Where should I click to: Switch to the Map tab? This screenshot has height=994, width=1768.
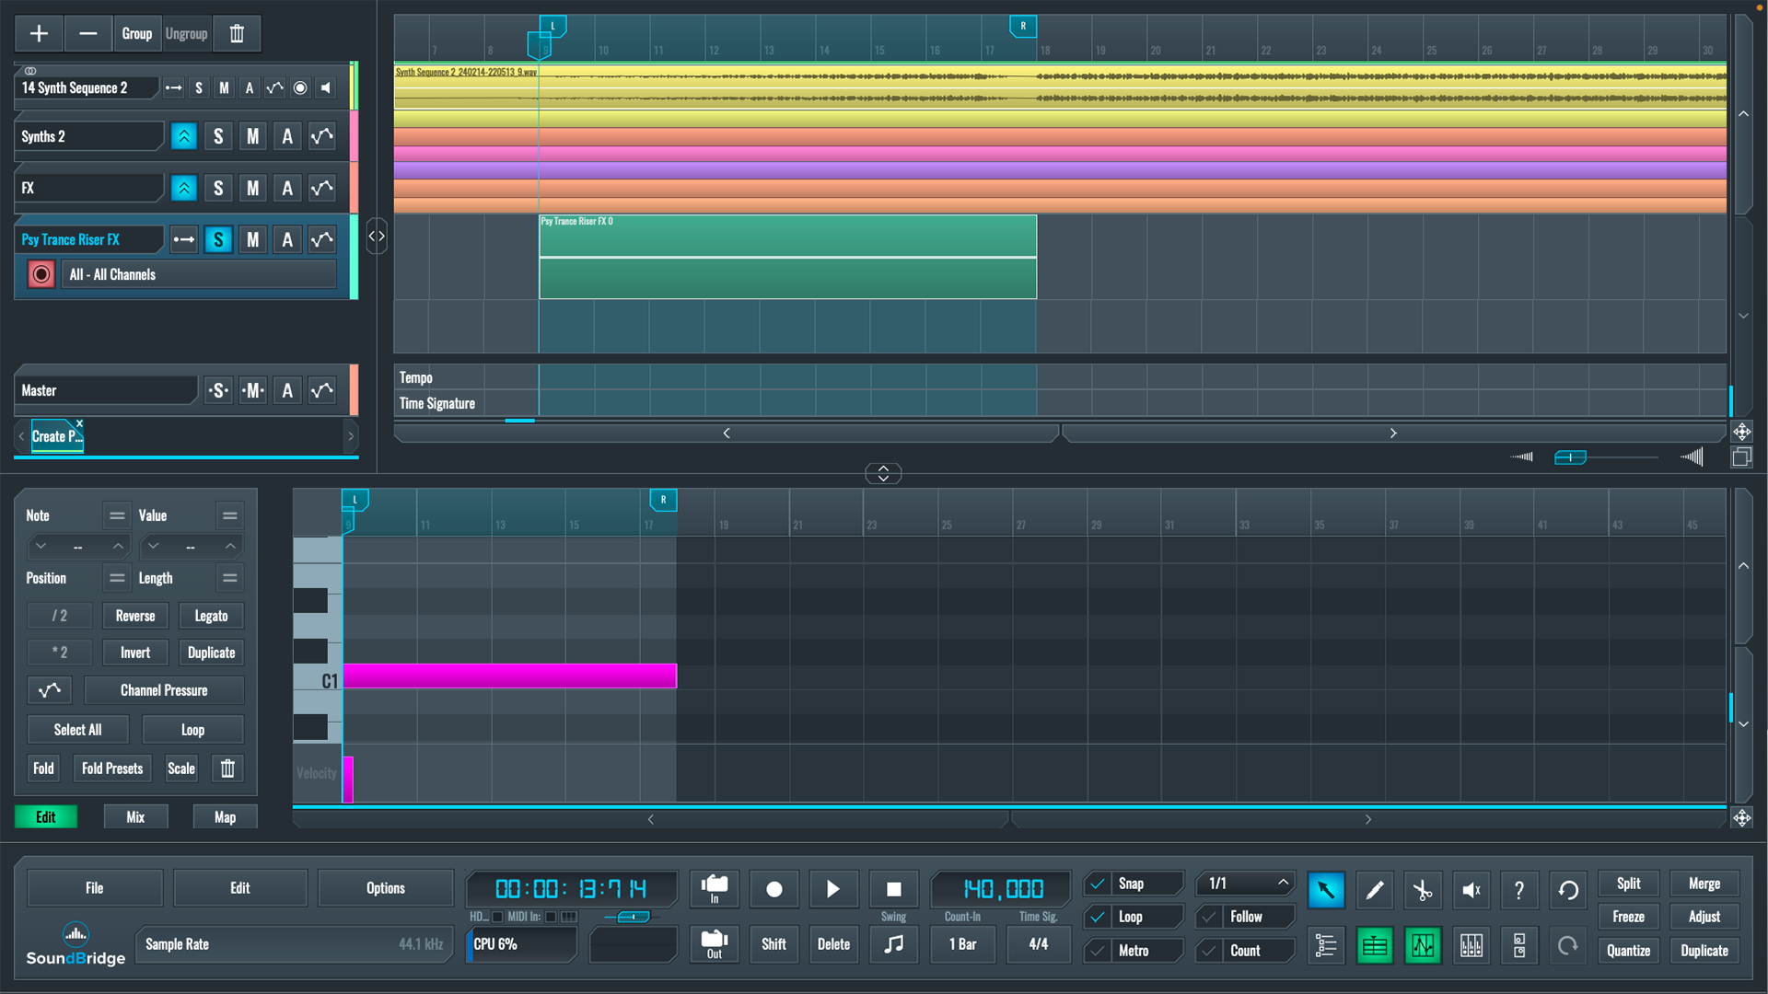coord(226,817)
